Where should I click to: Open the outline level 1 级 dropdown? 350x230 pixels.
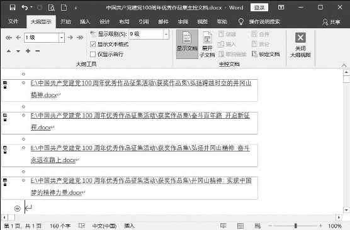point(62,38)
